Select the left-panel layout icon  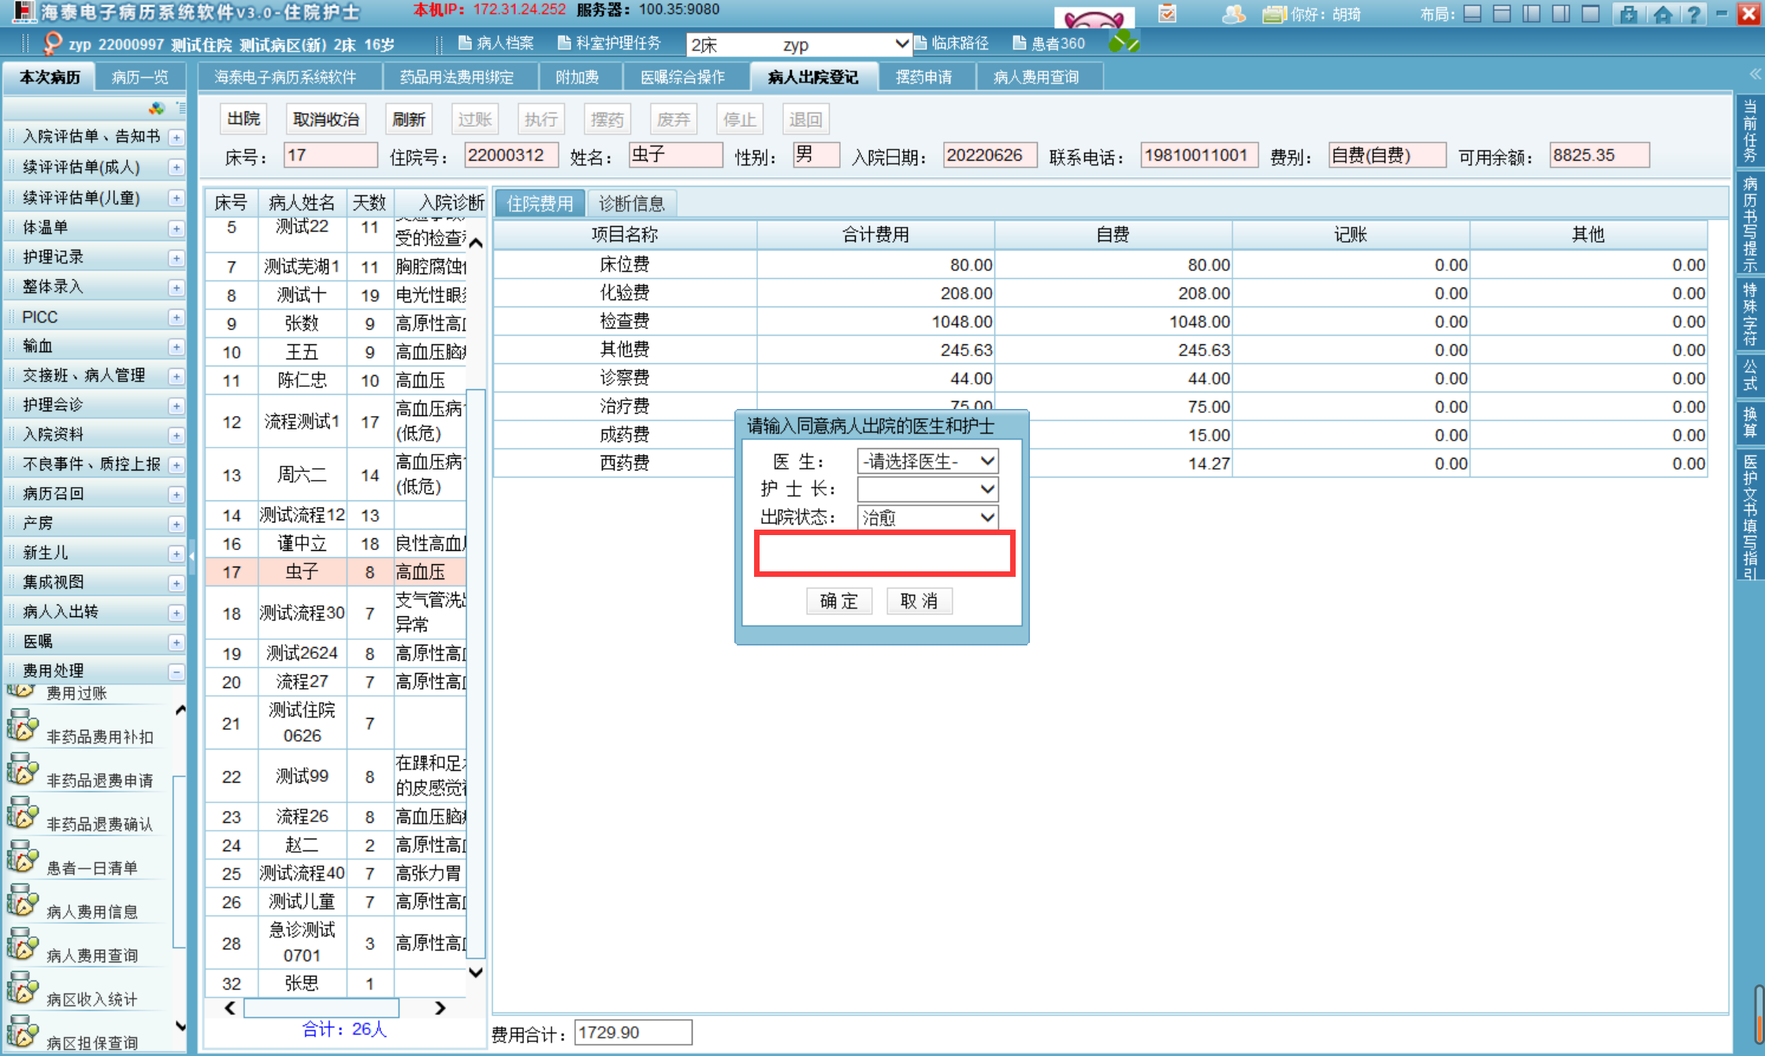tap(1532, 14)
